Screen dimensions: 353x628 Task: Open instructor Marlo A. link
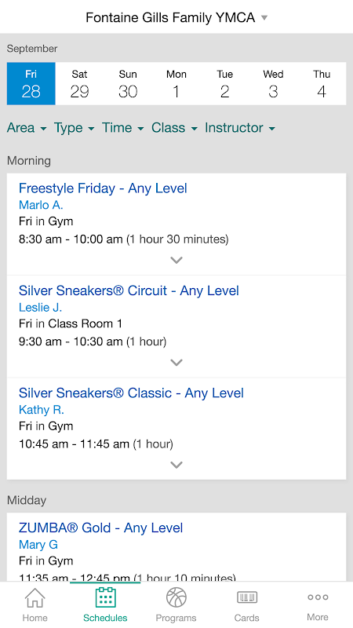41,205
